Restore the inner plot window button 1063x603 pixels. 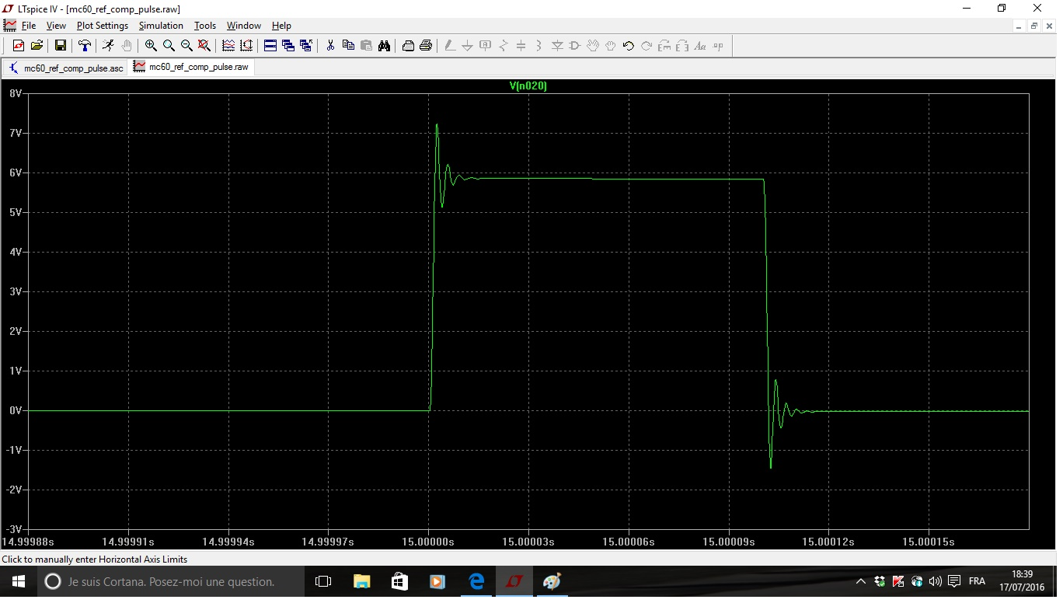tap(1034, 26)
